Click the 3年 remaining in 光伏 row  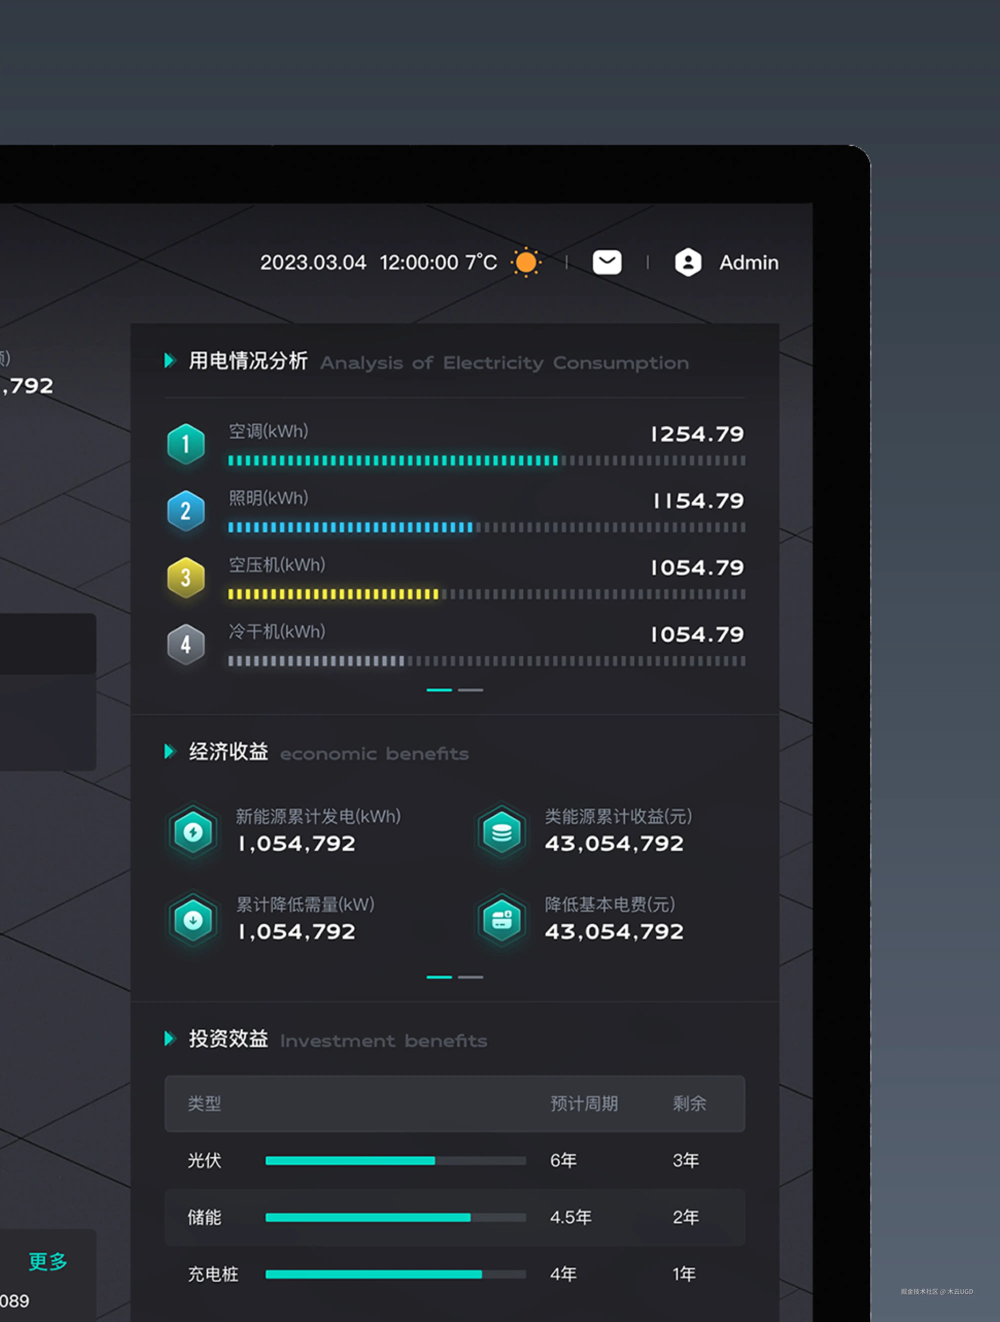tap(686, 1161)
